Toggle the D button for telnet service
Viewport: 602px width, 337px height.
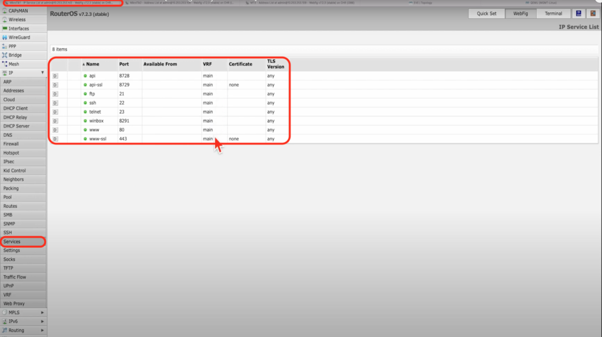tap(55, 112)
